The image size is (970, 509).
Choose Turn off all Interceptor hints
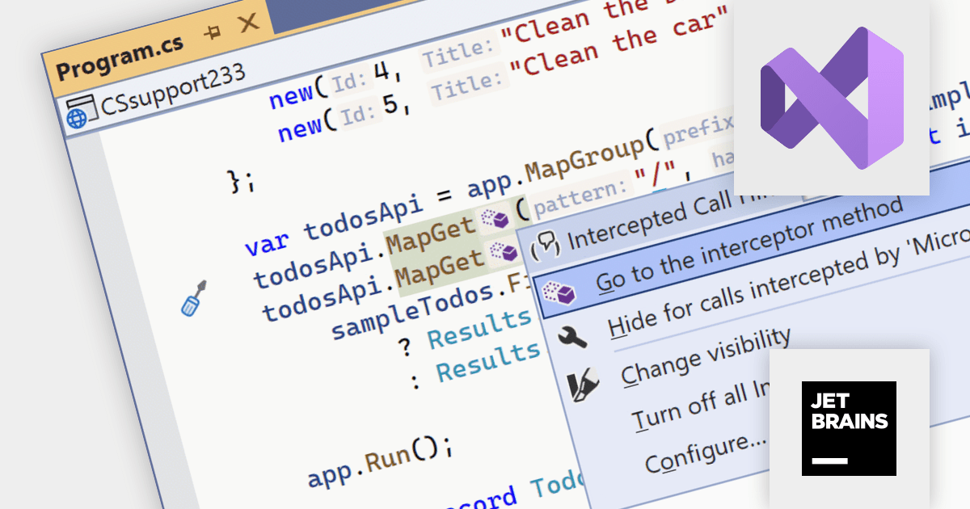coord(700,408)
